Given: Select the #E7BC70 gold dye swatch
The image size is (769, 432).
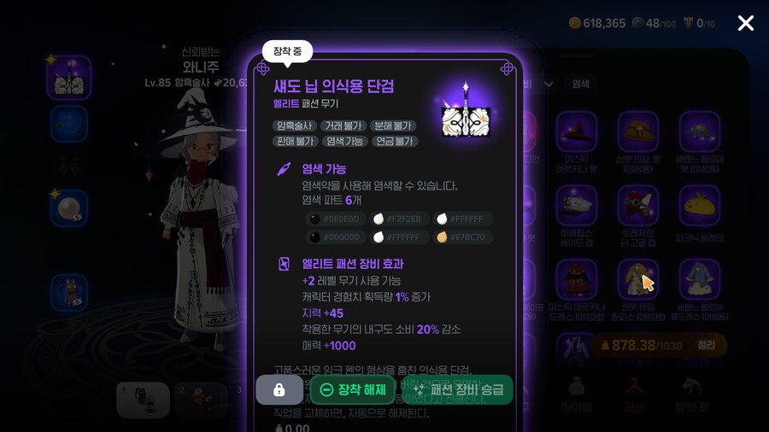Looking at the screenshot, I should (x=463, y=237).
